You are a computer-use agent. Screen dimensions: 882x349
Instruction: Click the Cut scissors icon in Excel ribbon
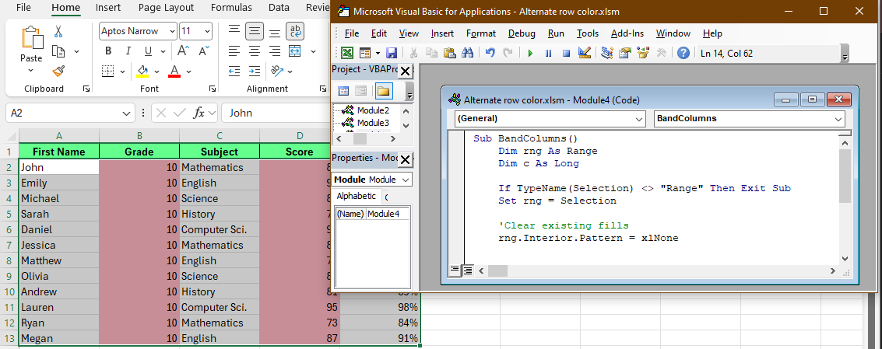[59, 32]
